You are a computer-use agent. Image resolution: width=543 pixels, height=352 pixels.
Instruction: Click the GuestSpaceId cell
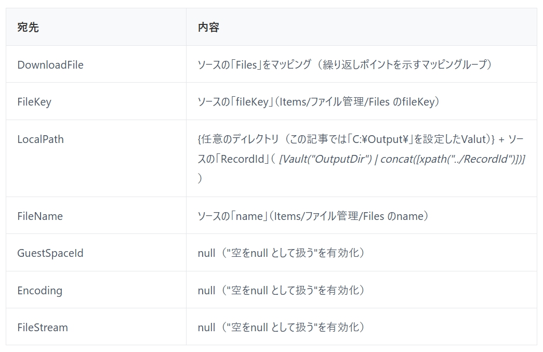click(x=50, y=253)
